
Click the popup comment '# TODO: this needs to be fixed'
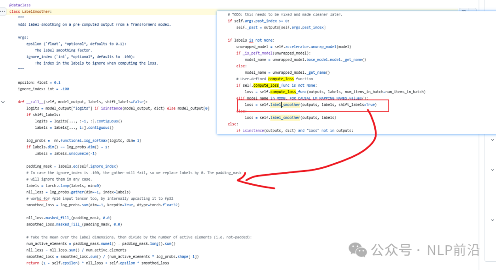pyautogui.click(x=285, y=15)
